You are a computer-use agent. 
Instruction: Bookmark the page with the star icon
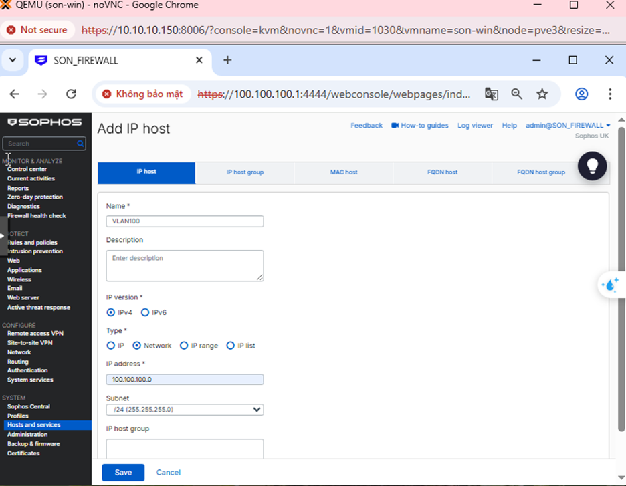pyautogui.click(x=542, y=94)
